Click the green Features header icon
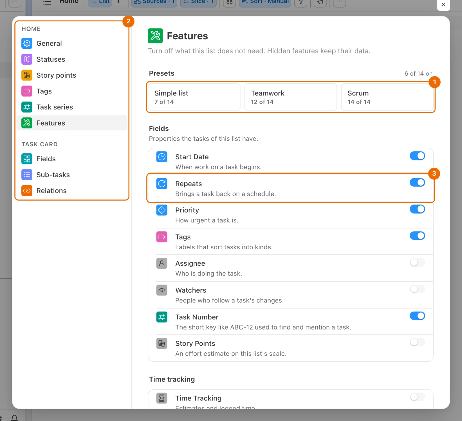The width and height of the screenshot is (462, 421). click(155, 36)
